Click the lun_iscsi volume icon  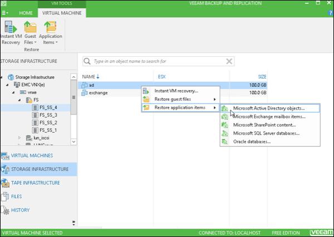tap(29, 138)
